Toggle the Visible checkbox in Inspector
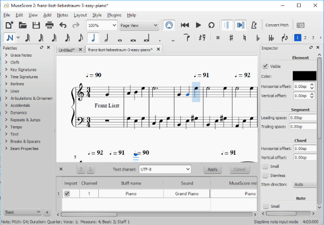Image resolution: width=324 pixels, height=225 pixels. coord(265,66)
